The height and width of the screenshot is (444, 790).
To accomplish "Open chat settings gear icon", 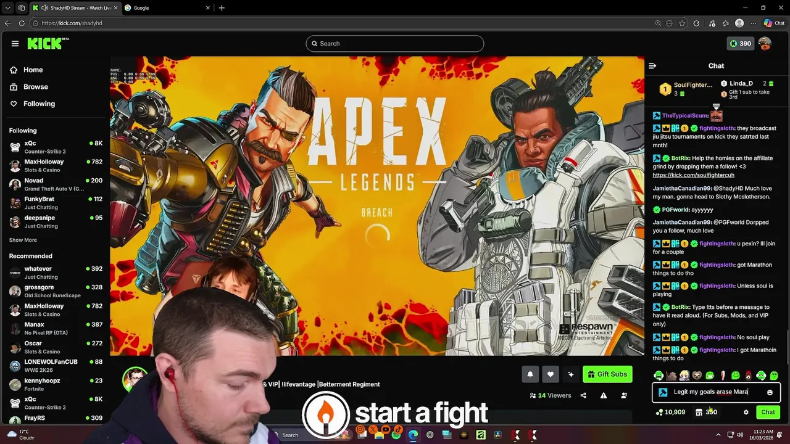I will click(x=746, y=412).
